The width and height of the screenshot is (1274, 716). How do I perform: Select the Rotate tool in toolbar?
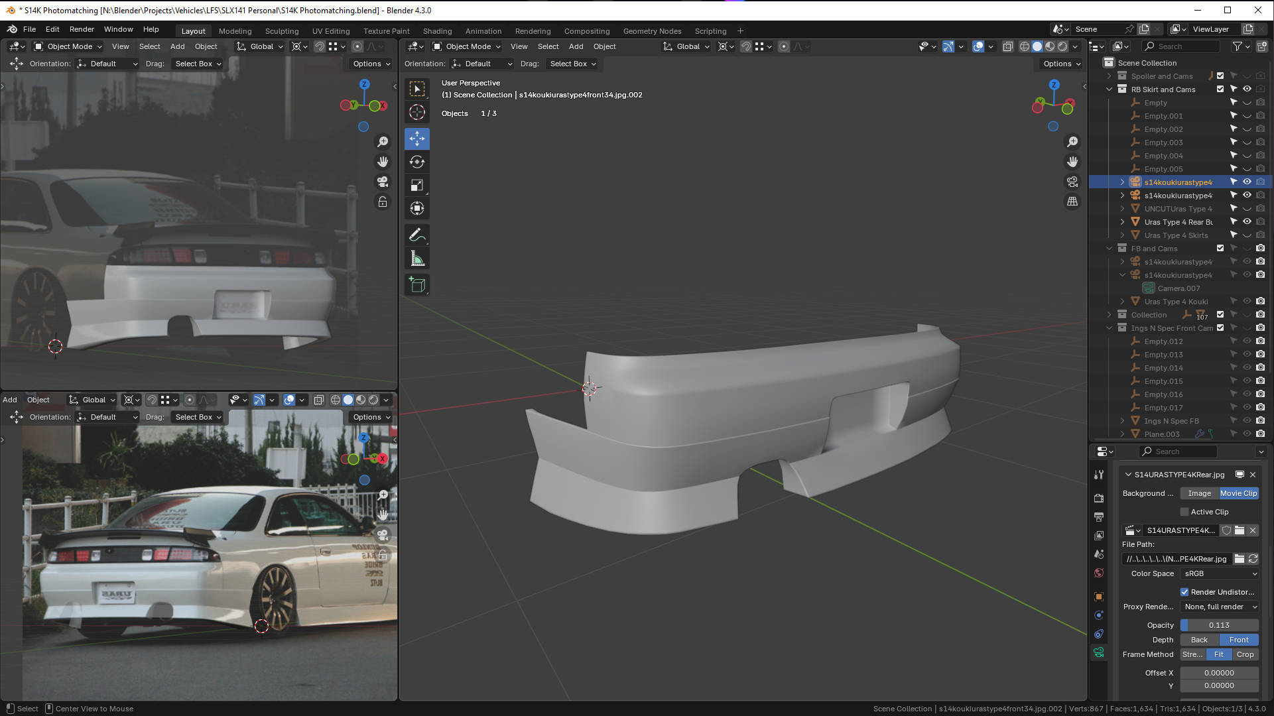[417, 162]
